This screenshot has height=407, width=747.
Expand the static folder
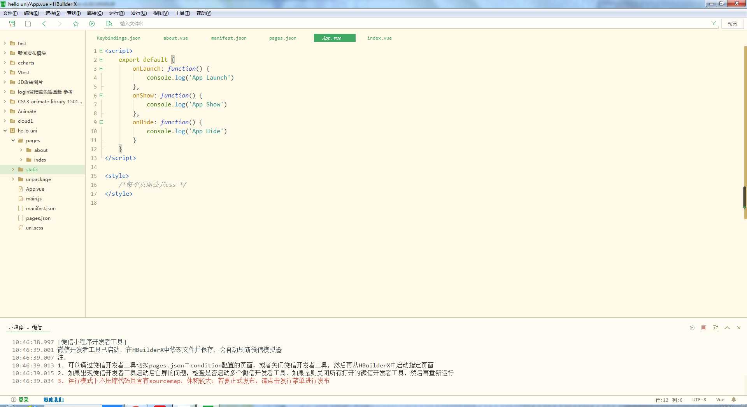13,170
